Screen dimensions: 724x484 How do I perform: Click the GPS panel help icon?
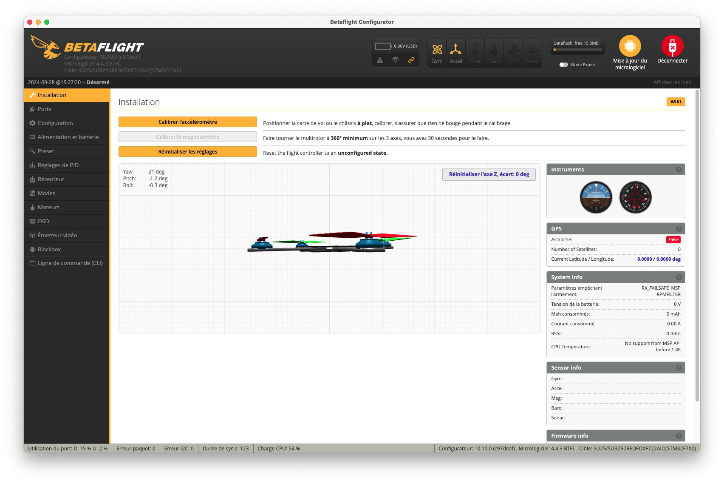pos(679,229)
